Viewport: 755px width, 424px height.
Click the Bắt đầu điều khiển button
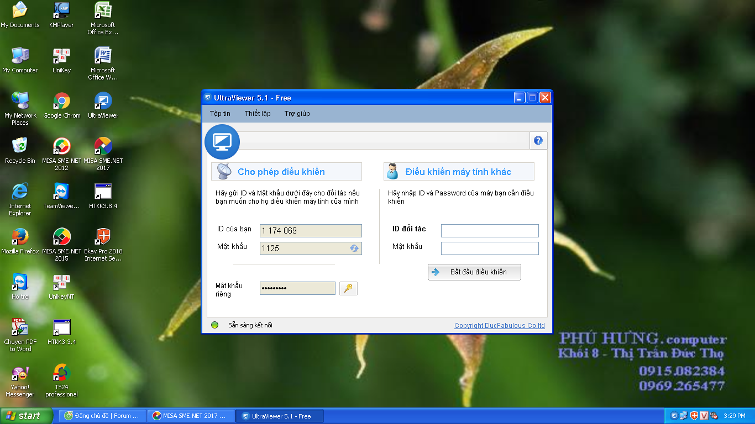(474, 272)
